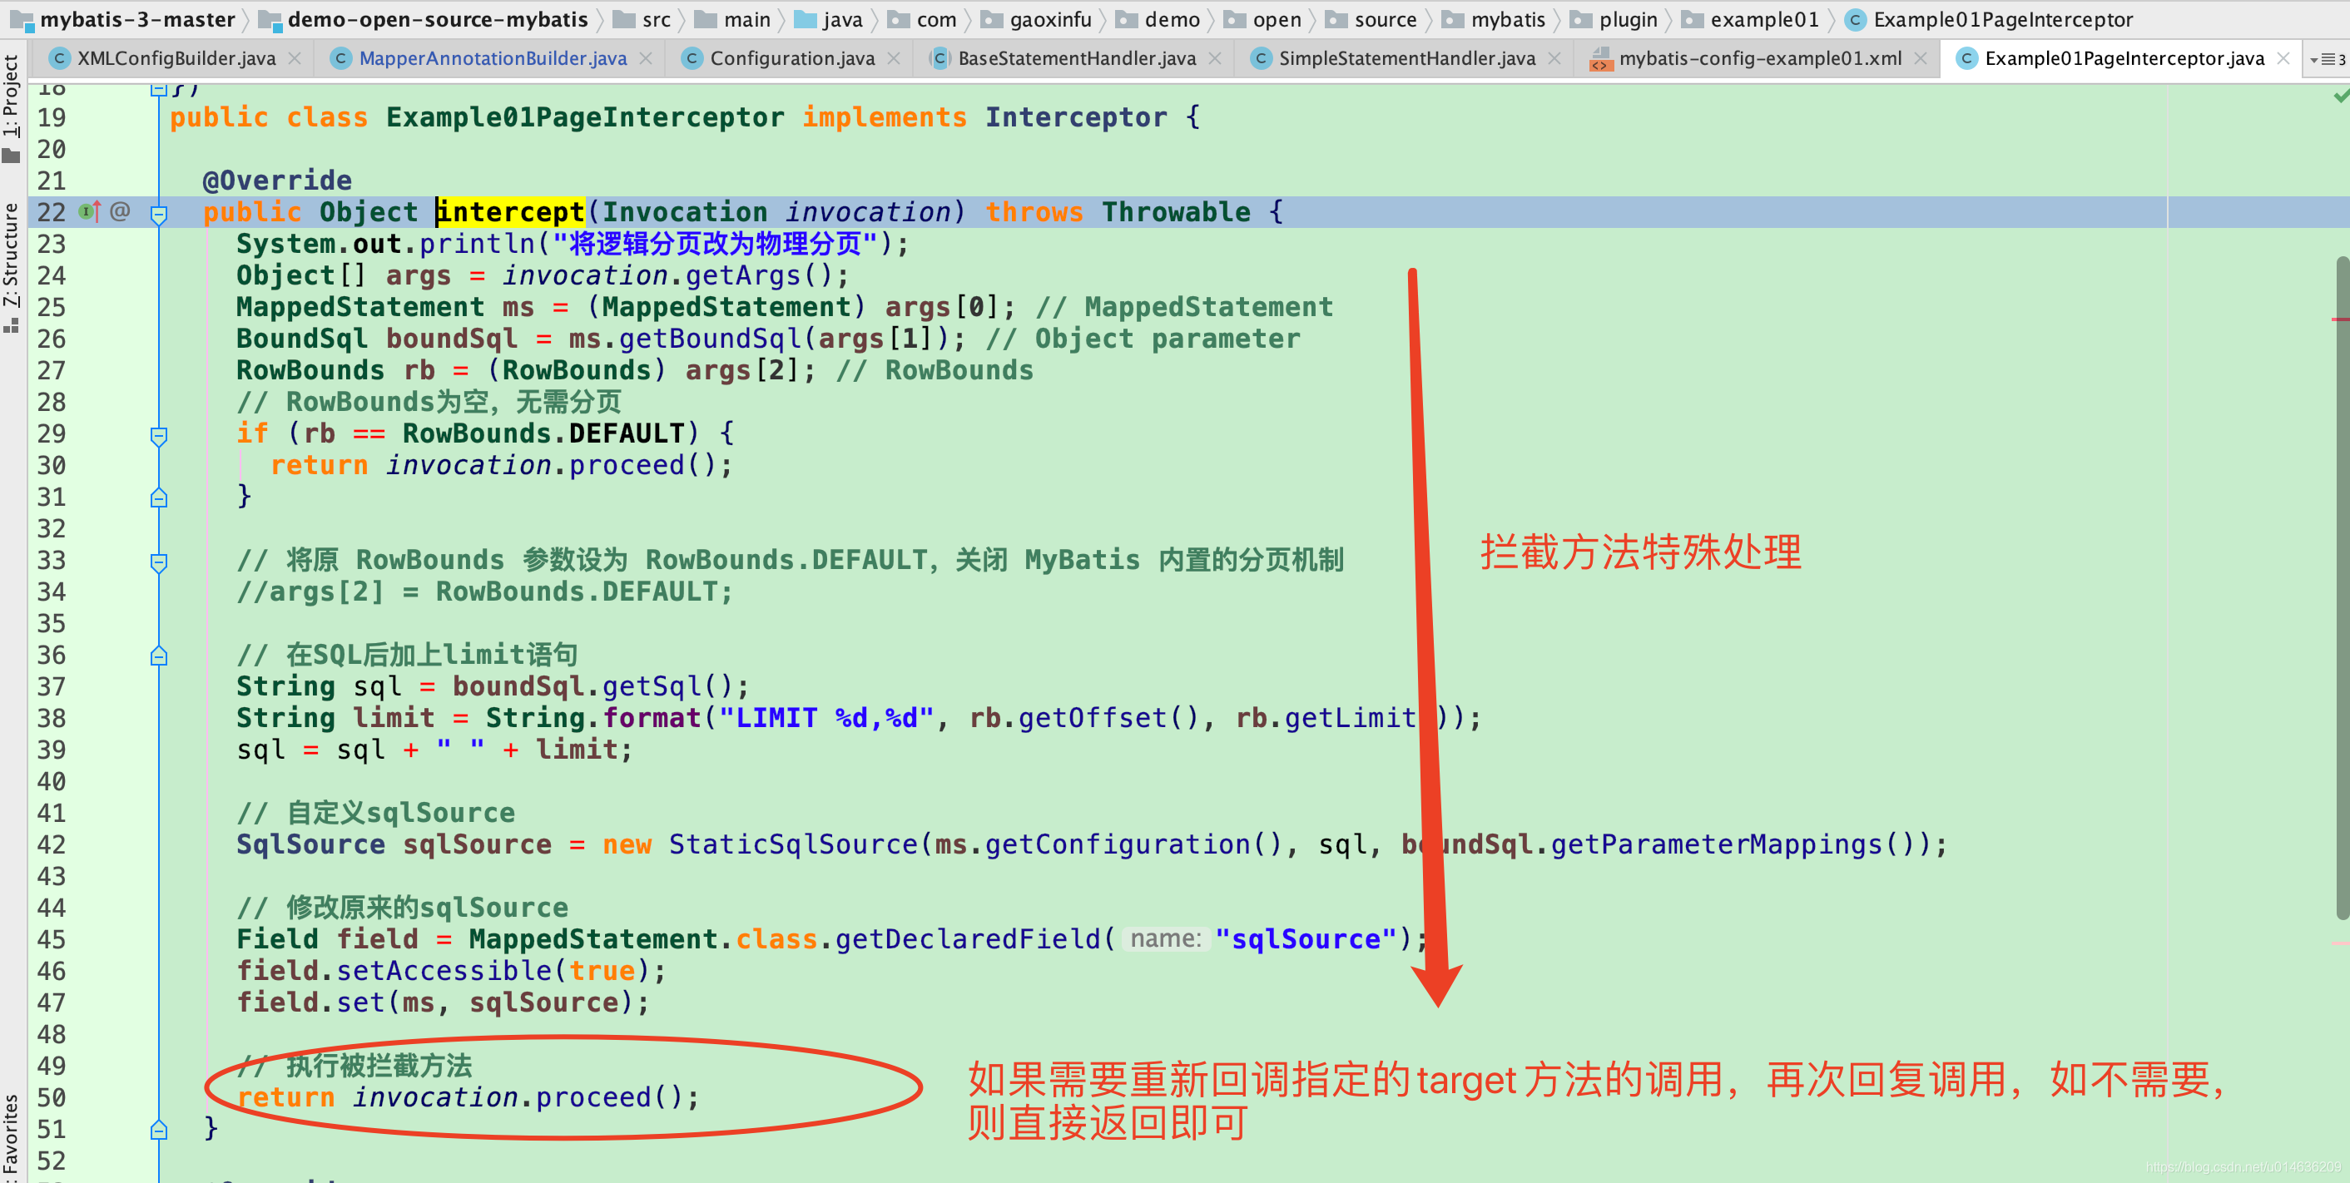The image size is (2350, 1183).
Task: Close the Example01PageInterceptor.java tab
Action: [x=2283, y=58]
